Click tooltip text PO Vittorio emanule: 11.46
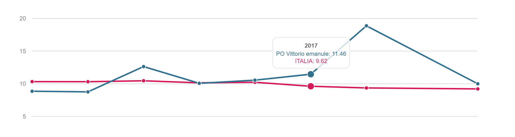This screenshot has width=515, height=137. coord(311,54)
